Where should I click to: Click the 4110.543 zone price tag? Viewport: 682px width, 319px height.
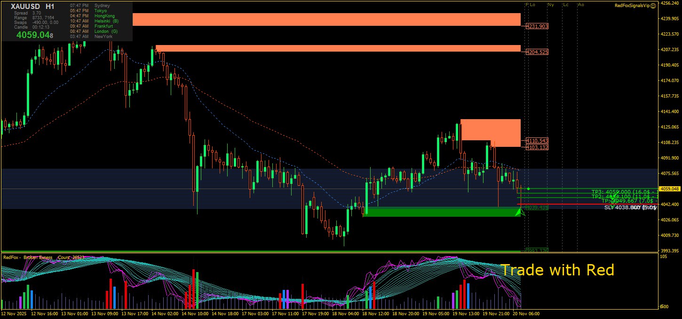(537, 141)
